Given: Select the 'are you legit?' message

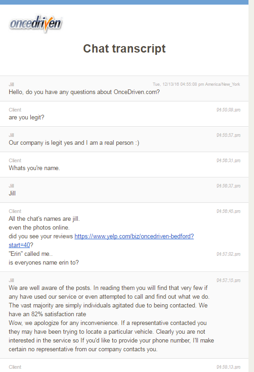Looking at the screenshot, I should pyautogui.click(x=27, y=118).
